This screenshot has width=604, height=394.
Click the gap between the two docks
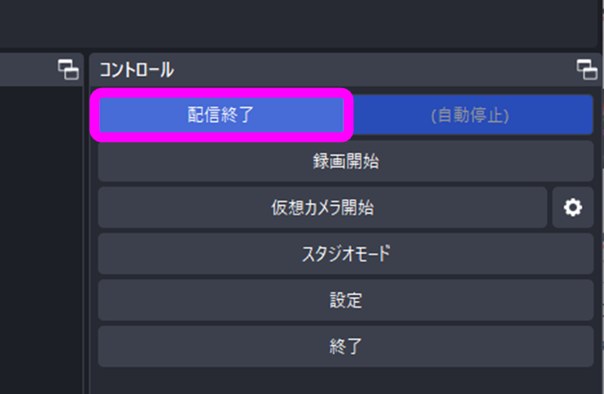click(x=87, y=223)
